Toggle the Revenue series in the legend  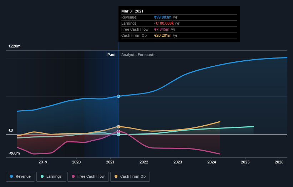(x=20, y=177)
